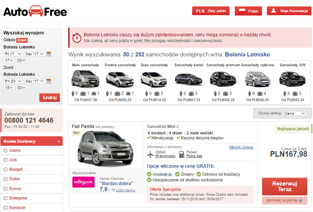313x212 pixels.
Task: Tick the Budget supplier checkbox
Action: [x=5, y=170]
